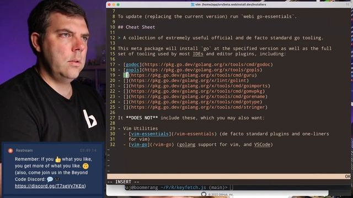Click the 'IDEs' underlined word on line 15
This screenshot has height=198, width=353.
pyautogui.click(x=198, y=54)
